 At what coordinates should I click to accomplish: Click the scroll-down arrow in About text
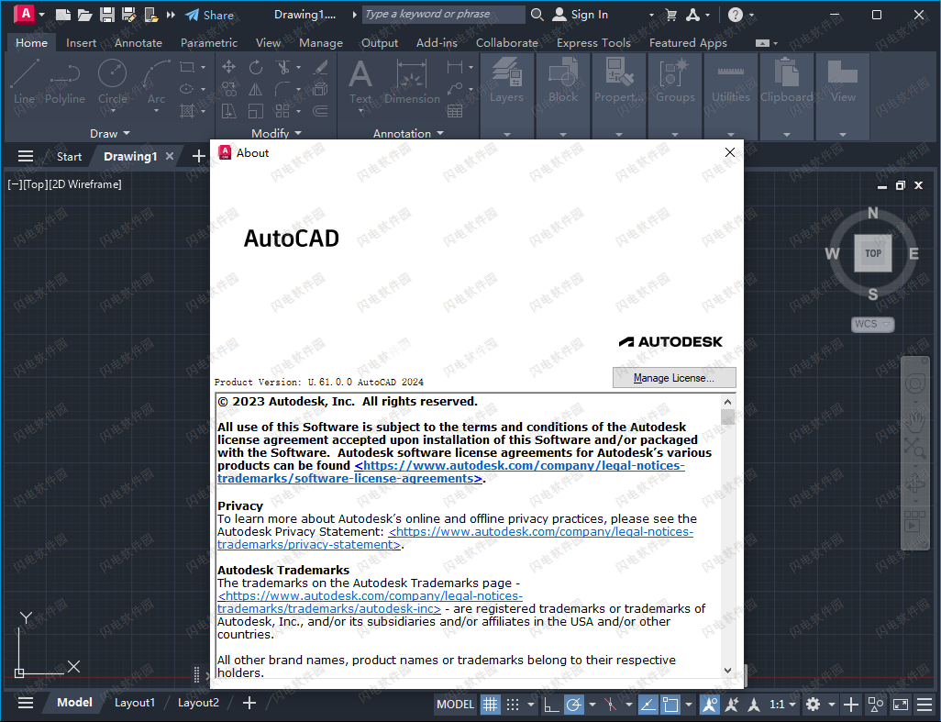[728, 671]
